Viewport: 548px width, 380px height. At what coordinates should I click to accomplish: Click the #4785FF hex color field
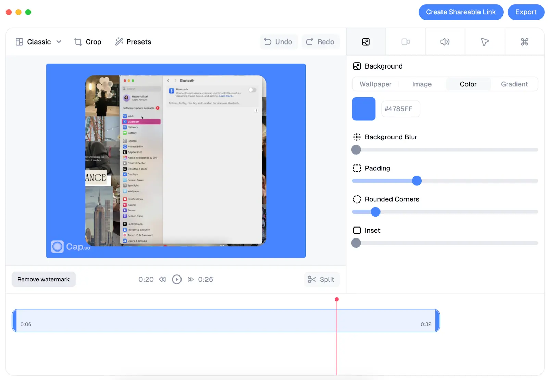point(400,109)
